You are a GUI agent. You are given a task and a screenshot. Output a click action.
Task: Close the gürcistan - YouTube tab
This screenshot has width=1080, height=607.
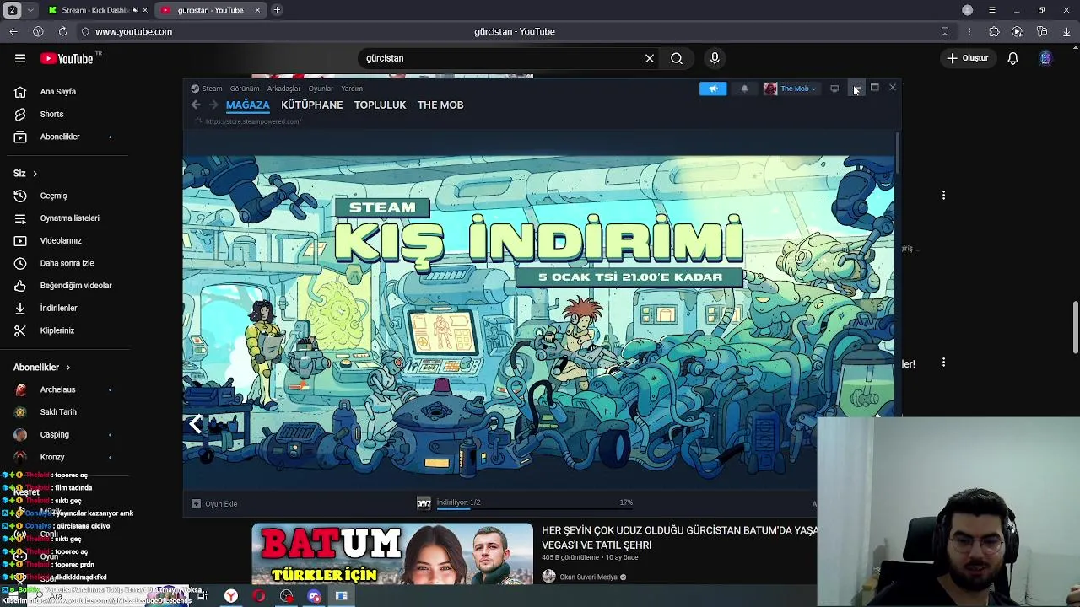coord(257,10)
